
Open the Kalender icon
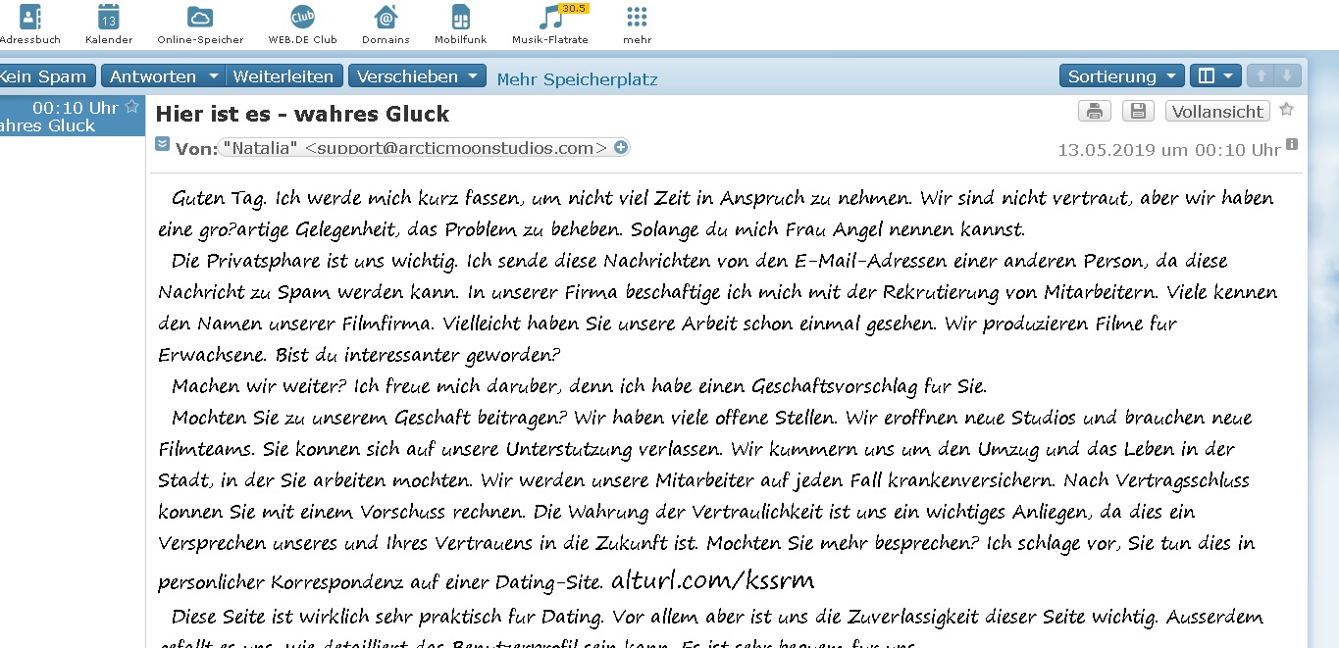(109, 17)
